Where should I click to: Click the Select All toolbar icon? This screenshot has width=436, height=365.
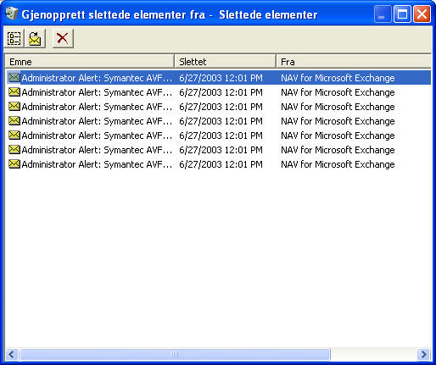pos(14,38)
